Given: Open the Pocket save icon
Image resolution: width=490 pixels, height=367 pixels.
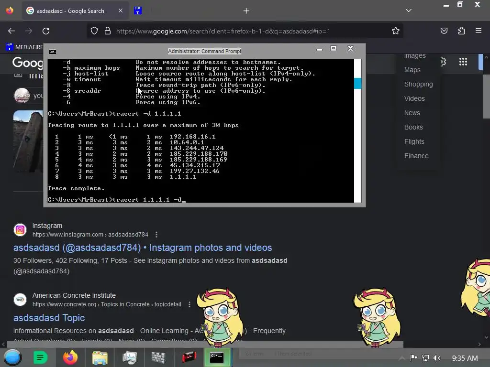Looking at the screenshot, I should click(x=444, y=31).
